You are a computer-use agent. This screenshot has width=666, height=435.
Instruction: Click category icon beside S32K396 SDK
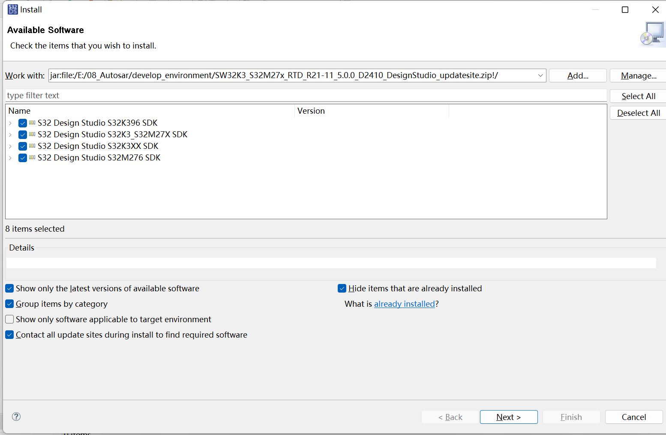pos(32,123)
